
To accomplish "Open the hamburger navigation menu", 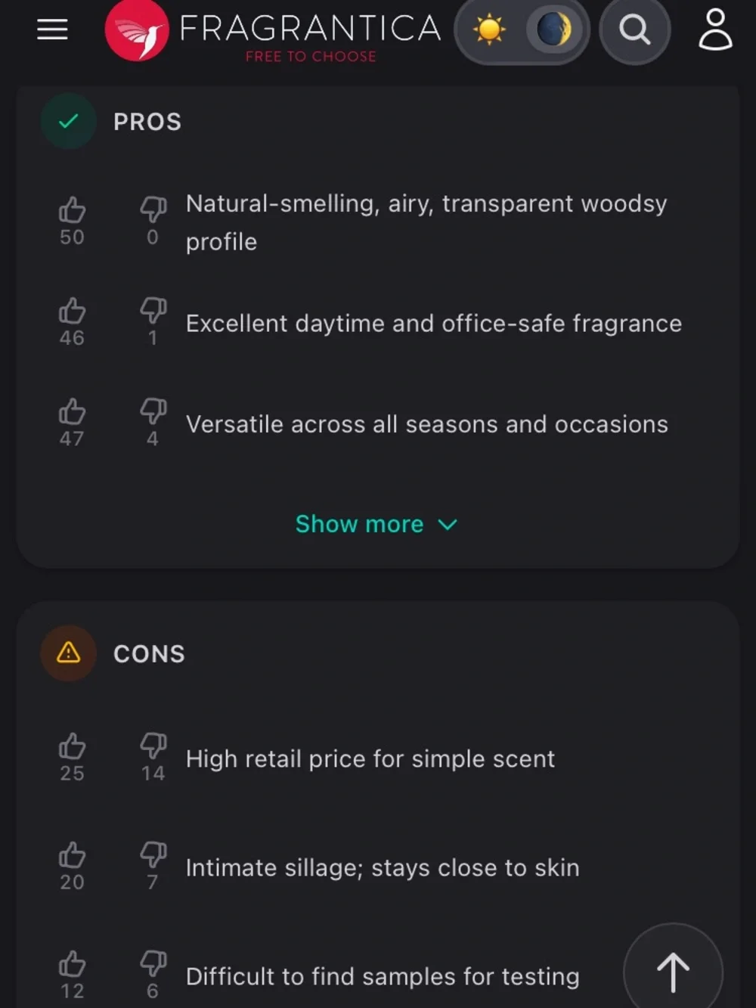I will [x=52, y=29].
